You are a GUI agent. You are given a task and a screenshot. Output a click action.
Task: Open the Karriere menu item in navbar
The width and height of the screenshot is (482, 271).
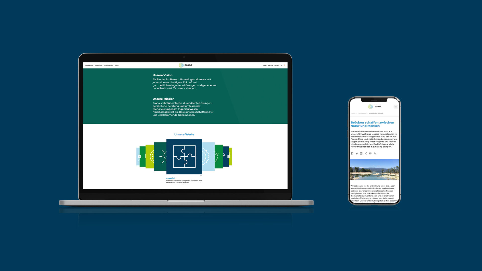point(270,65)
